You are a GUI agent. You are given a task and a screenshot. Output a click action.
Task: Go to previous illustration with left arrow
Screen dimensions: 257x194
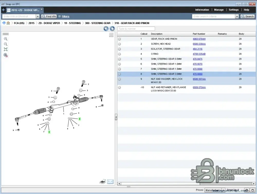(x=106, y=29)
